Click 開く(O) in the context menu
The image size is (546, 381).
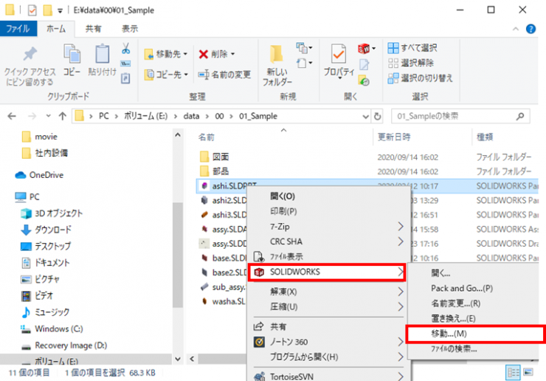tap(283, 196)
